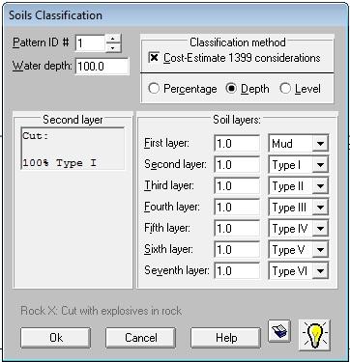This screenshot has width=350, height=362.
Task: Open the Fifth layer Type IV dropdown
Action: 320,229
